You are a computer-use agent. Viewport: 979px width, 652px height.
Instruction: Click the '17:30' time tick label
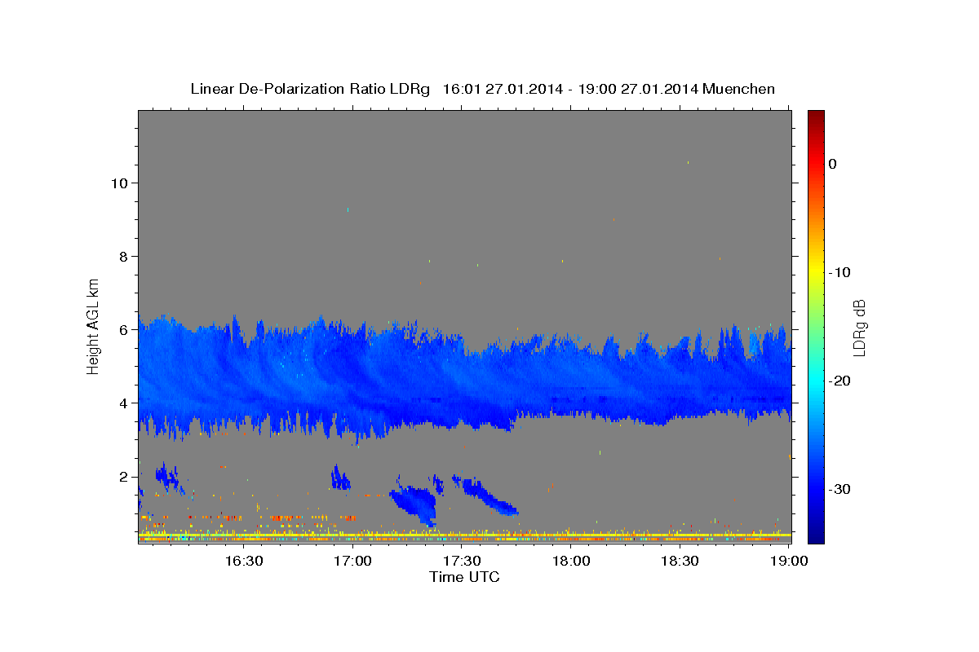(462, 561)
